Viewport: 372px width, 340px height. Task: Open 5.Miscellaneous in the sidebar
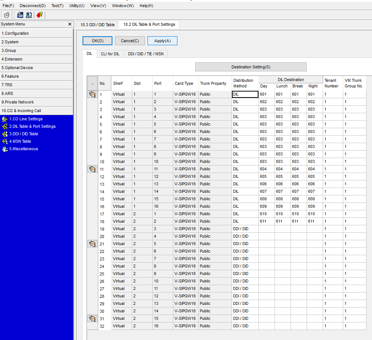pyautogui.click(x=24, y=149)
